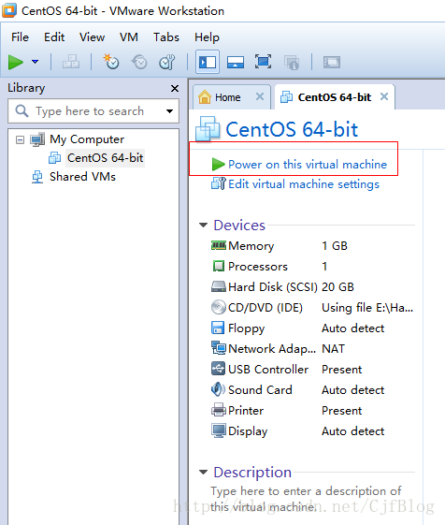The image size is (445, 525).
Task: Click the USB Controller label
Action: (x=268, y=370)
